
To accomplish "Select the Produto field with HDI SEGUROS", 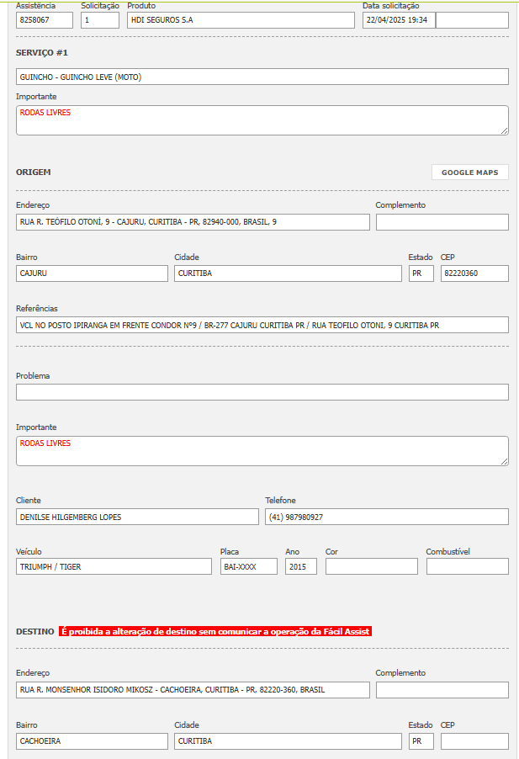I will click(x=241, y=20).
